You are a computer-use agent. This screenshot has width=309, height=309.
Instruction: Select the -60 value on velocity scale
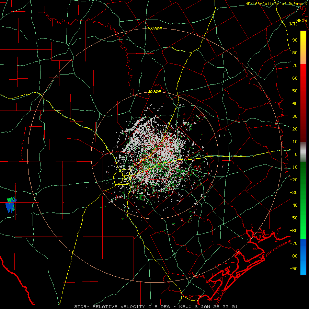[x=294, y=231]
